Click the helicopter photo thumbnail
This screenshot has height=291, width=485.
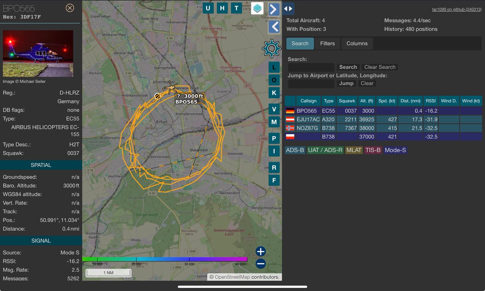[x=38, y=53]
